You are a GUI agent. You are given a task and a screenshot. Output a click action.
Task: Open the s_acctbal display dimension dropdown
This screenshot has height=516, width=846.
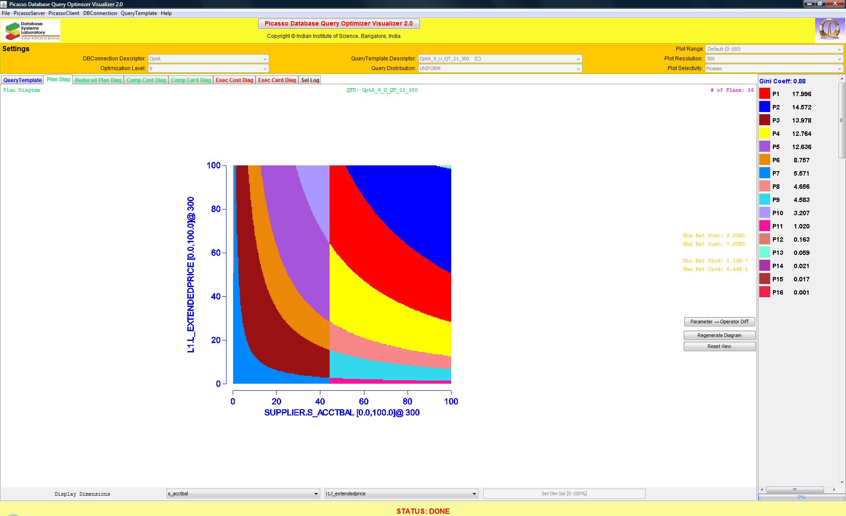(x=243, y=494)
